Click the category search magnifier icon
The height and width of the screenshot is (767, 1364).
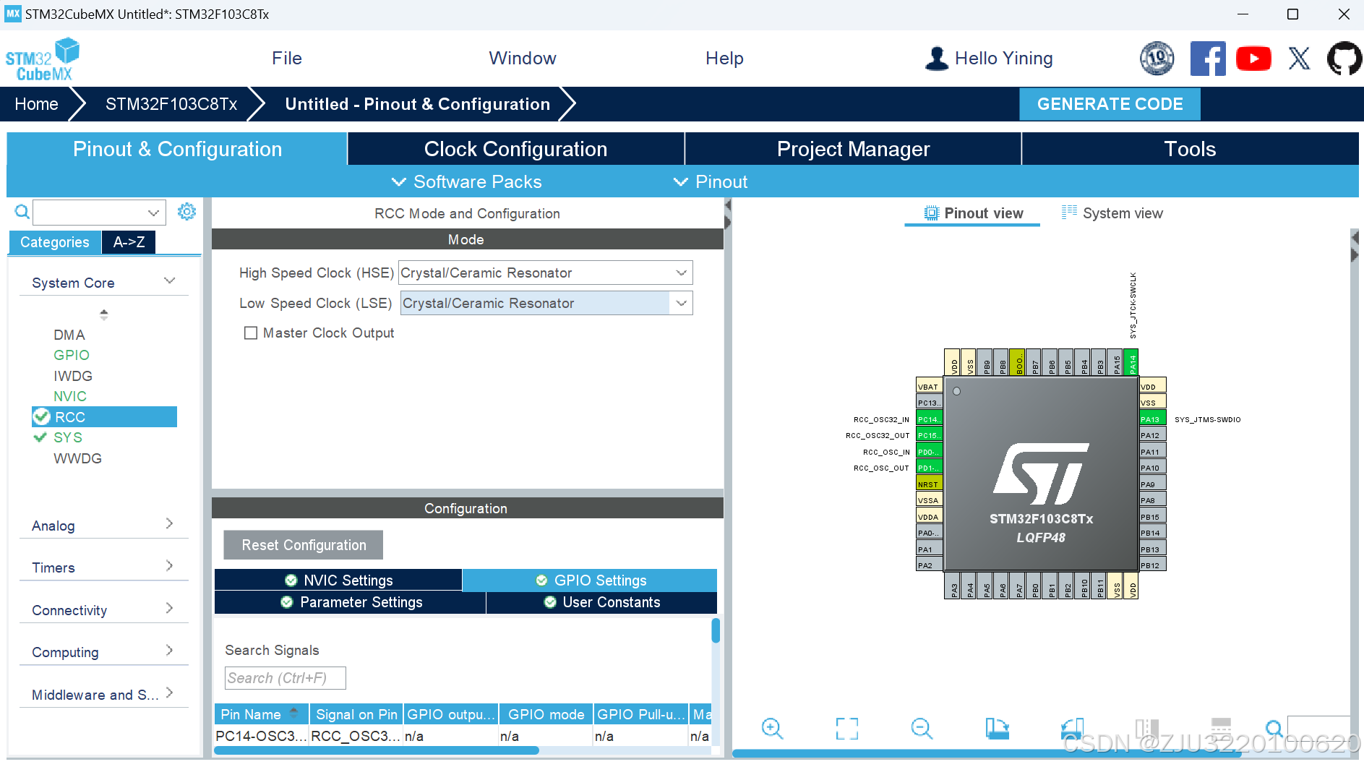pyautogui.click(x=22, y=212)
